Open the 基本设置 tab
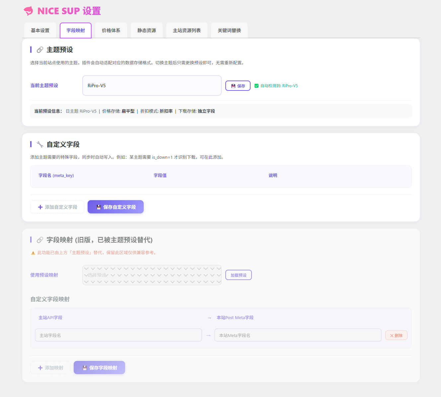This screenshot has width=441, height=397. pos(40,30)
